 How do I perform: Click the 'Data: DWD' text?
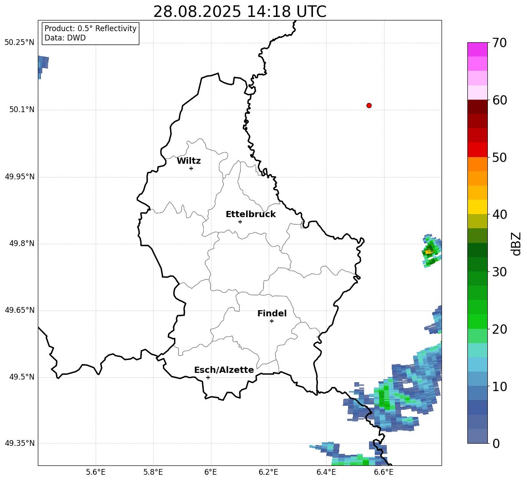pos(65,38)
